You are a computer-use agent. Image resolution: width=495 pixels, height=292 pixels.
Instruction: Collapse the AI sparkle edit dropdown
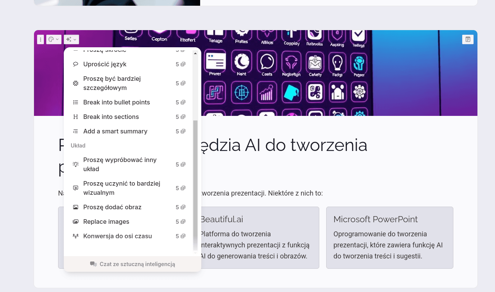pos(71,39)
